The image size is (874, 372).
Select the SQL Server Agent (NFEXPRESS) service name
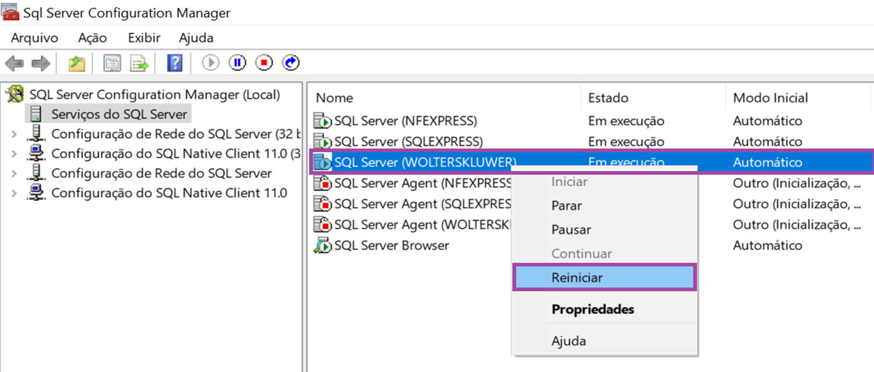point(423,183)
